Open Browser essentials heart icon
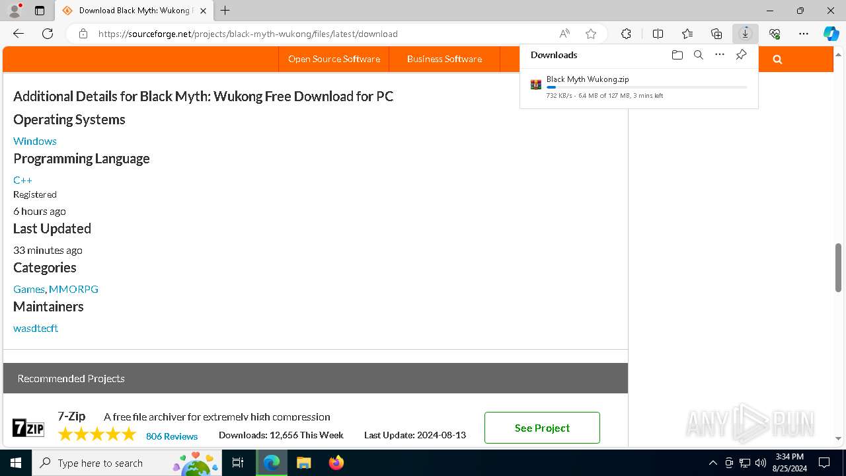This screenshot has width=846, height=476. [775, 34]
